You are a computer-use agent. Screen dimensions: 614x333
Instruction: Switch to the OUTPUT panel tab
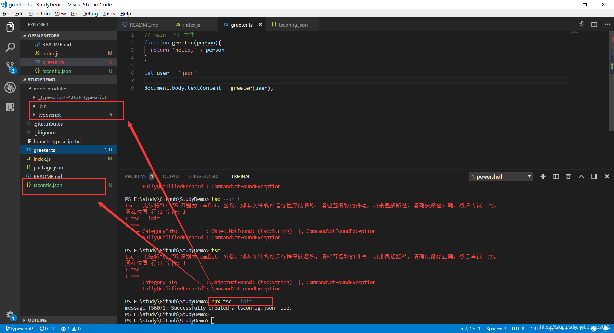coord(171,176)
